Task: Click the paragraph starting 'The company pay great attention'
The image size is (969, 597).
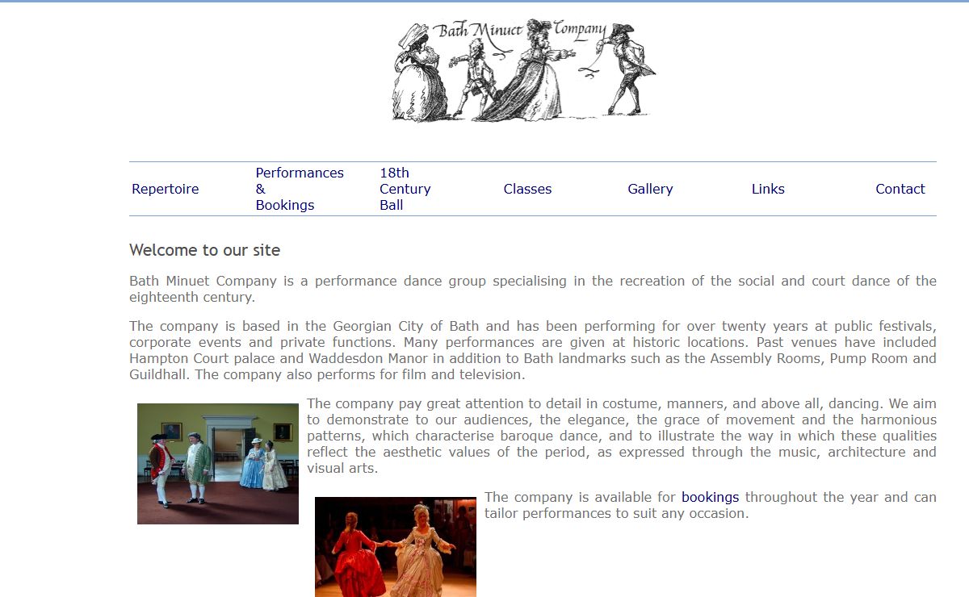Action: [622, 436]
